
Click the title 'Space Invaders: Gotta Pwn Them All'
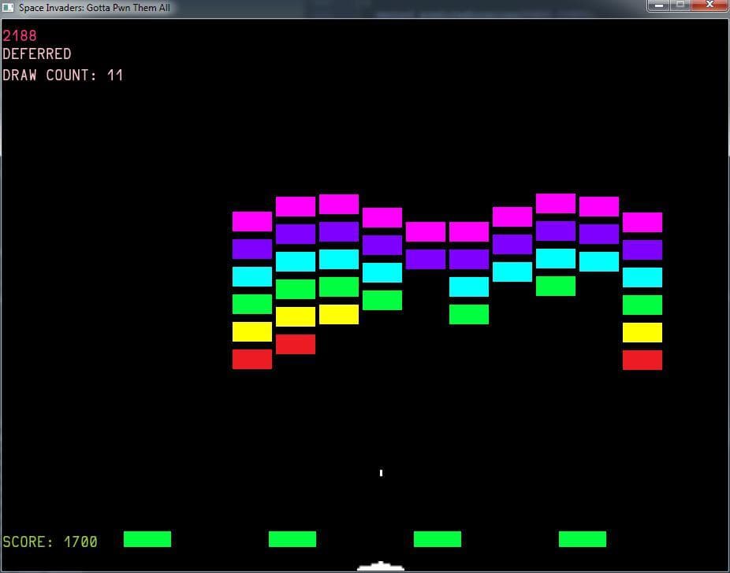click(94, 8)
